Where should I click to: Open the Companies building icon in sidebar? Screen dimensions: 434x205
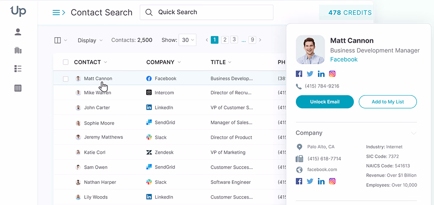[18, 50]
